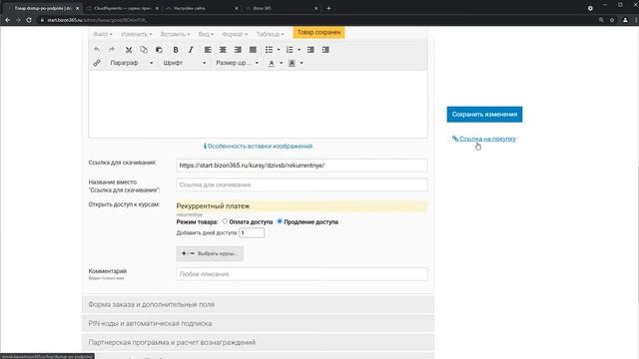Expand Форма заказа и дополнительные поля section
Viewport: 639px width, 359px height.
pos(258,304)
